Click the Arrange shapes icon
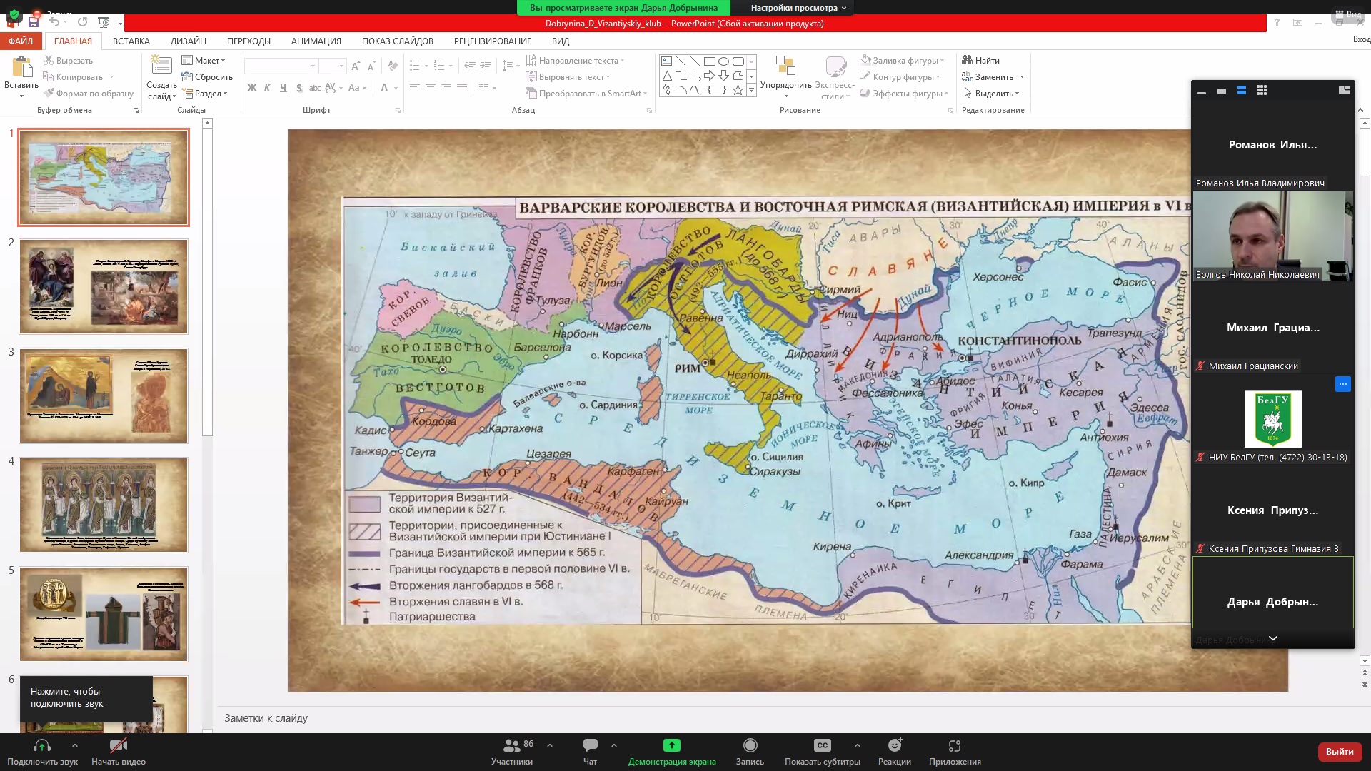 785,66
